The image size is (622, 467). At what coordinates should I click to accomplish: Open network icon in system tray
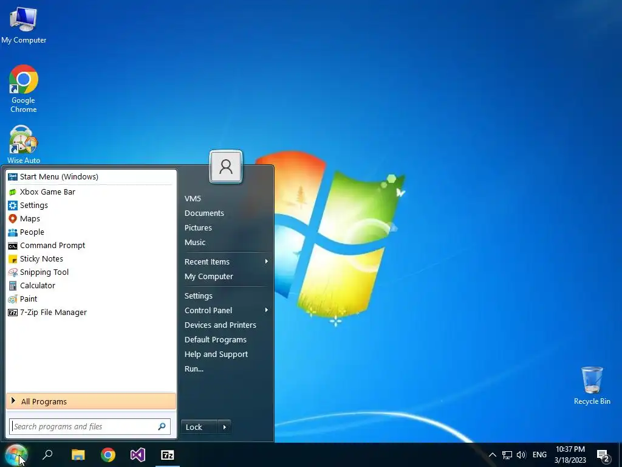[507, 455]
